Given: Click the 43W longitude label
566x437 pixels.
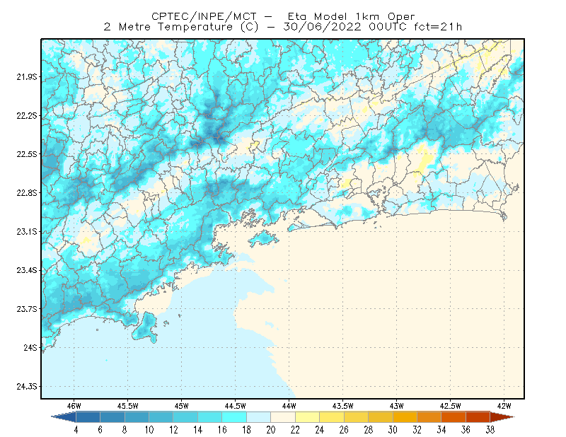Looking at the screenshot, I should [396, 406].
